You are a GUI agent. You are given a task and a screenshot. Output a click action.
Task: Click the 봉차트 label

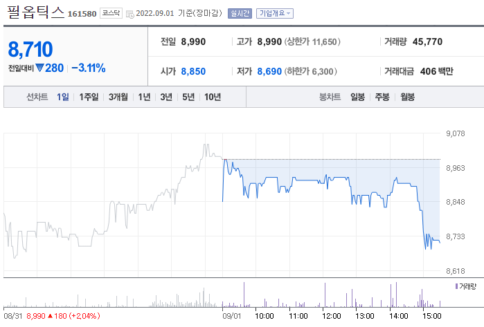(330, 97)
